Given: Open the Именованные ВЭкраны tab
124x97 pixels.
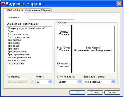Looking at the screenshot, I should [x=38, y=11].
